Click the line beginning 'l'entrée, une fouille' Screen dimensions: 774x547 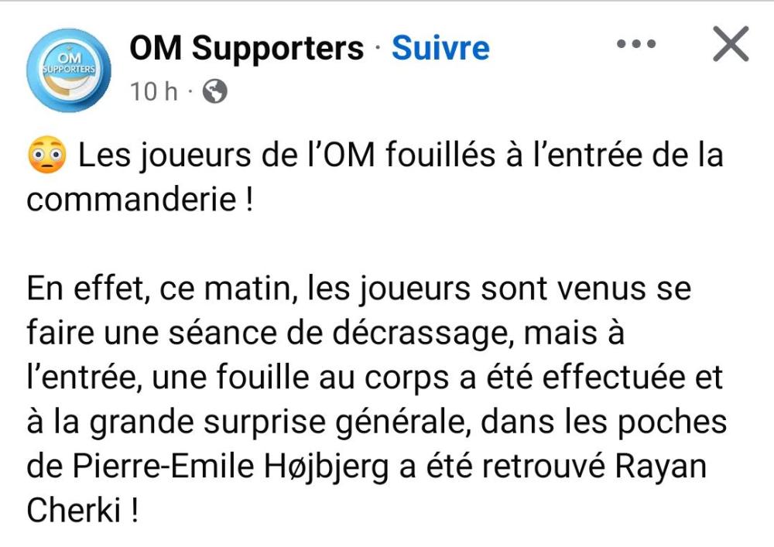375,378
